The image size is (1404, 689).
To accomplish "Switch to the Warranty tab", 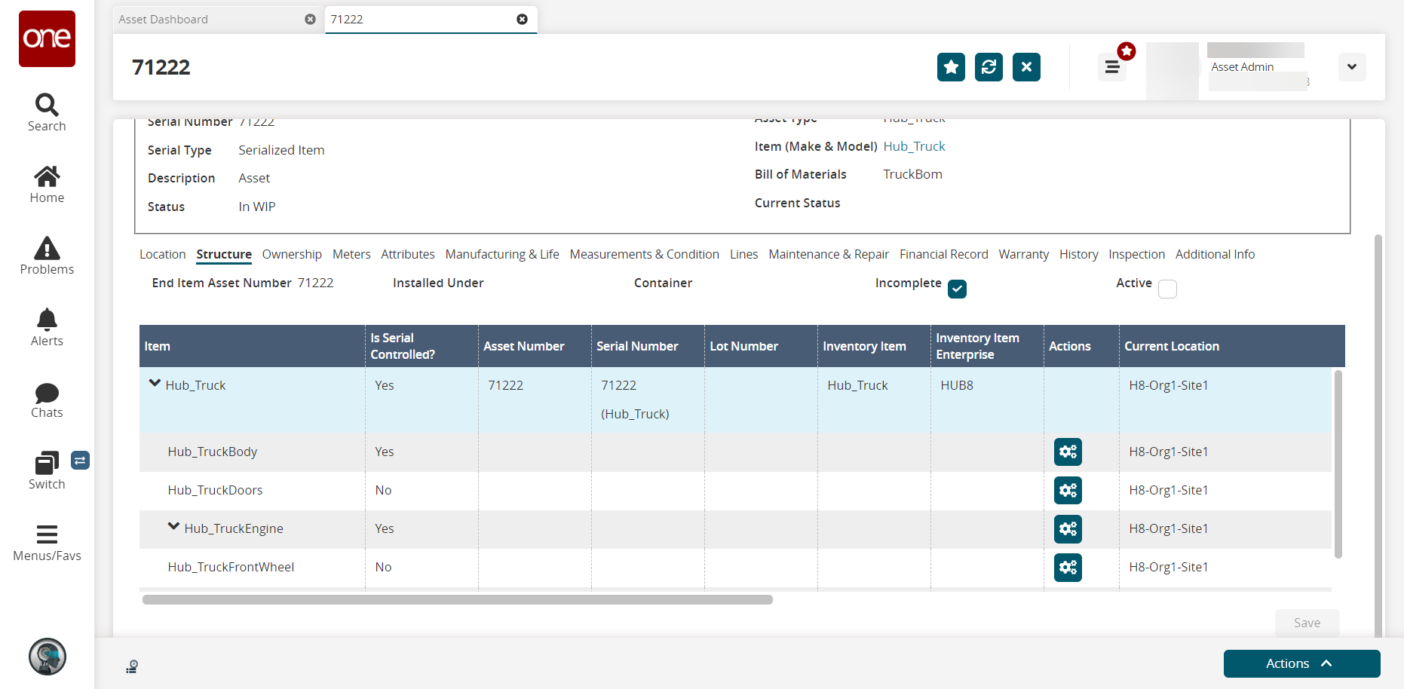I will point(1023,254).
